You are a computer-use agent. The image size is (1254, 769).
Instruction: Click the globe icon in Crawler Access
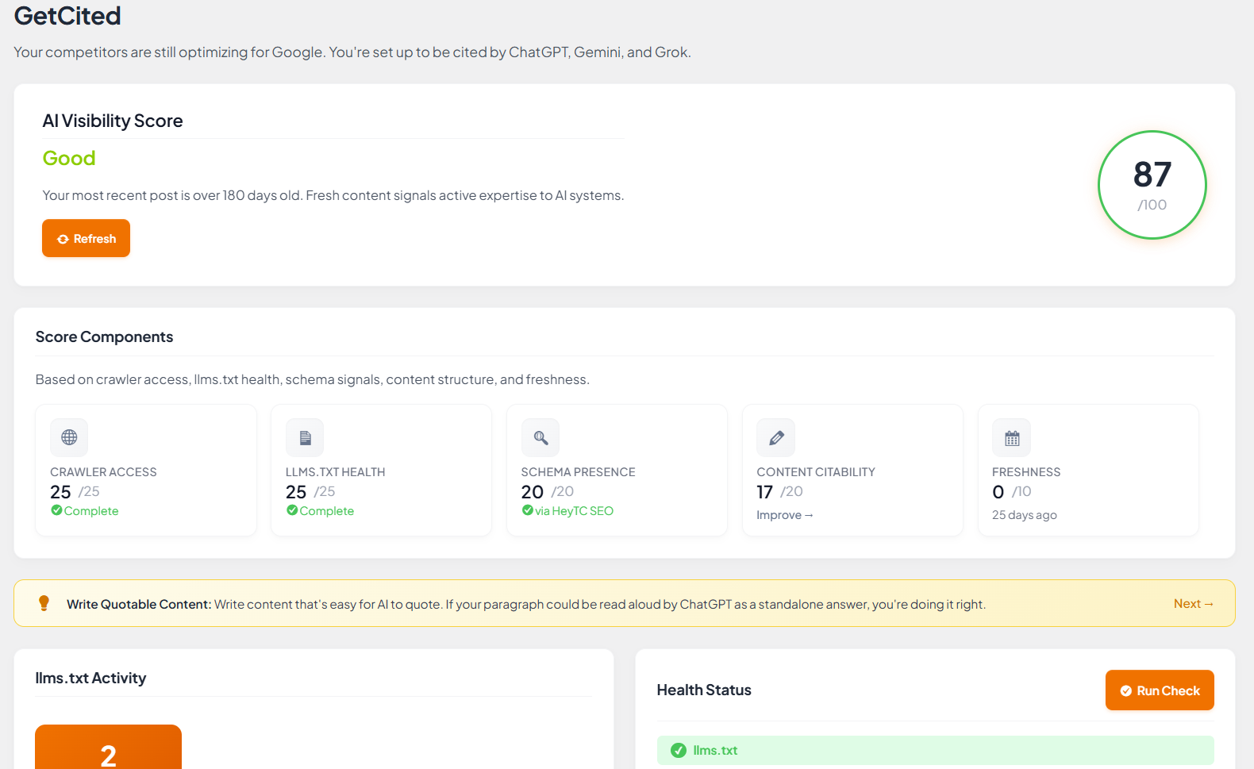coord(69,437)
